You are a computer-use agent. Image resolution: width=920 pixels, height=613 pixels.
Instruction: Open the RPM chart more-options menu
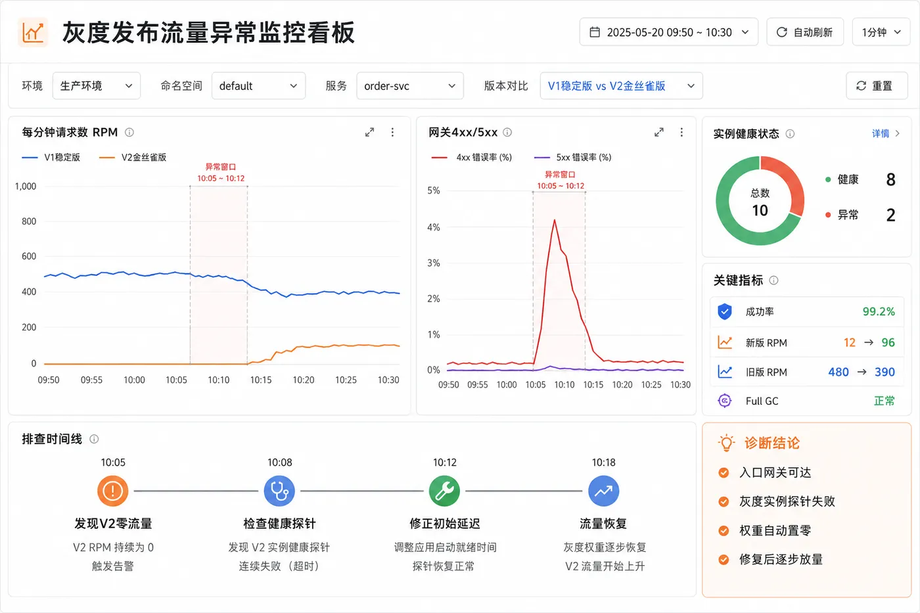[392, 132]
